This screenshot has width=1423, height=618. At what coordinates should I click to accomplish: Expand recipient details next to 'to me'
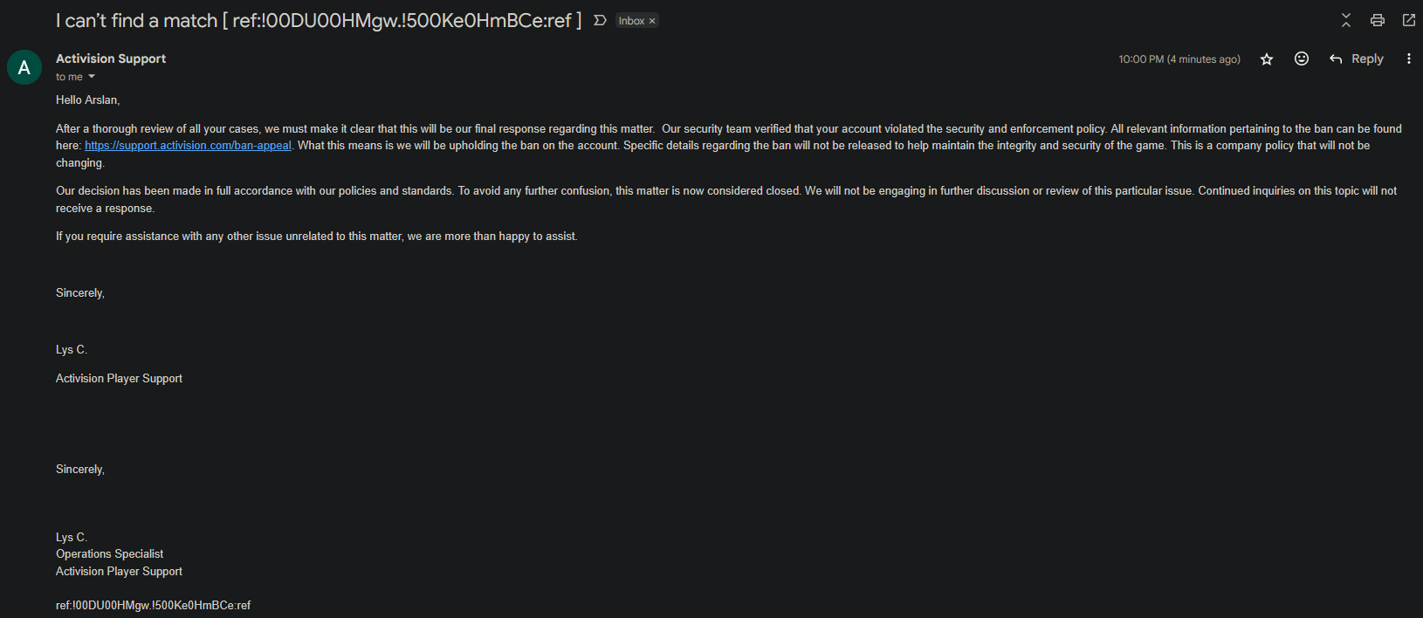coord(92,77)
